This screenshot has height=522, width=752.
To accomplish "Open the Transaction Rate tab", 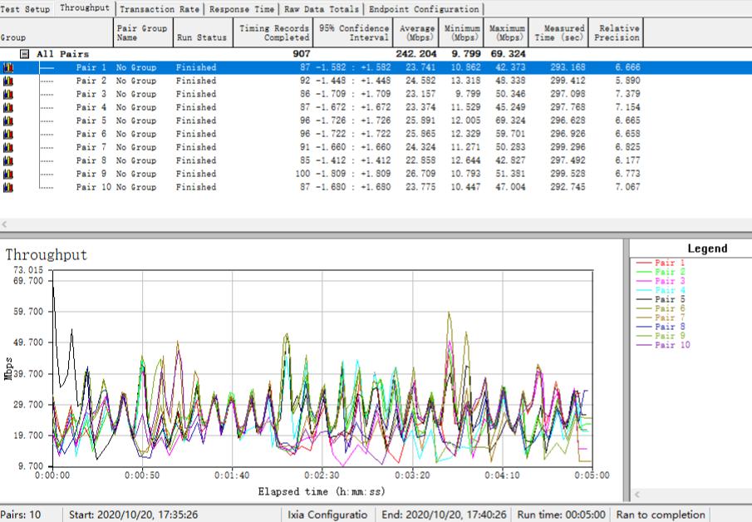I will (x=160, y=9).
